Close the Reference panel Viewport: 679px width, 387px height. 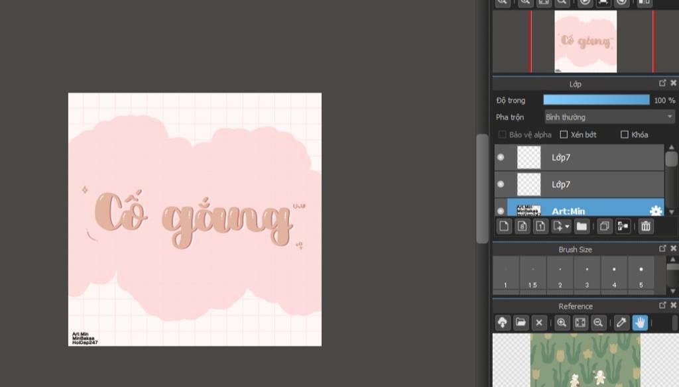coord(674,305)
